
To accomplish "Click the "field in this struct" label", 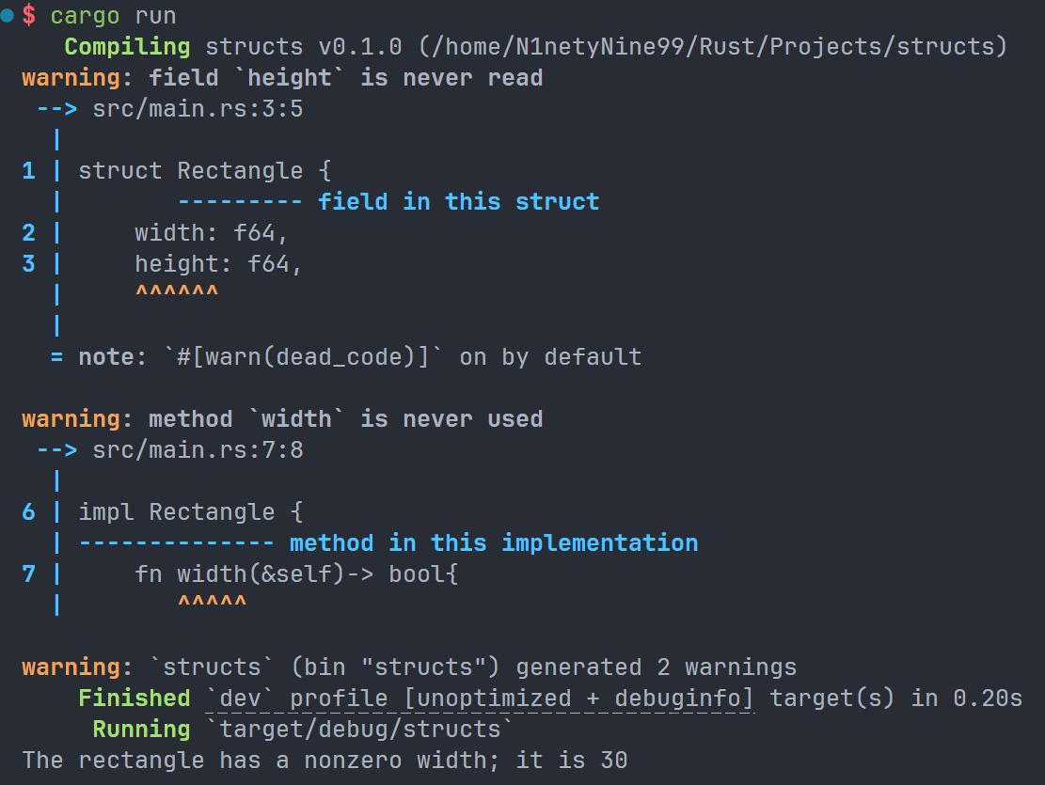I will 458,202.
